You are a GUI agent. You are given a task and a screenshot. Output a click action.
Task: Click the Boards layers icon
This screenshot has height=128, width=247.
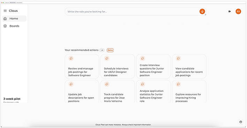point(5,26)
